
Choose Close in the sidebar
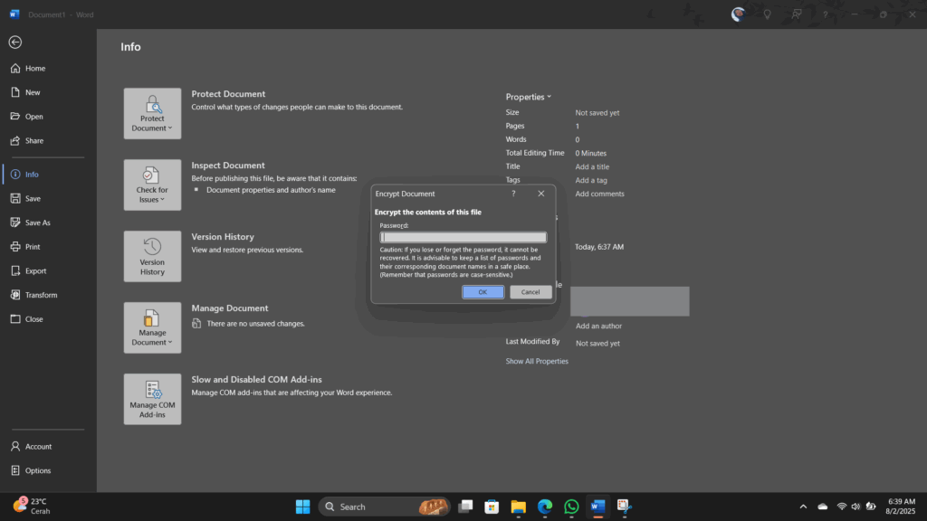(33, 319)
